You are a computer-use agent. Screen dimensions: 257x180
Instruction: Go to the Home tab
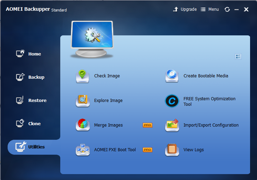coord(35,54)
